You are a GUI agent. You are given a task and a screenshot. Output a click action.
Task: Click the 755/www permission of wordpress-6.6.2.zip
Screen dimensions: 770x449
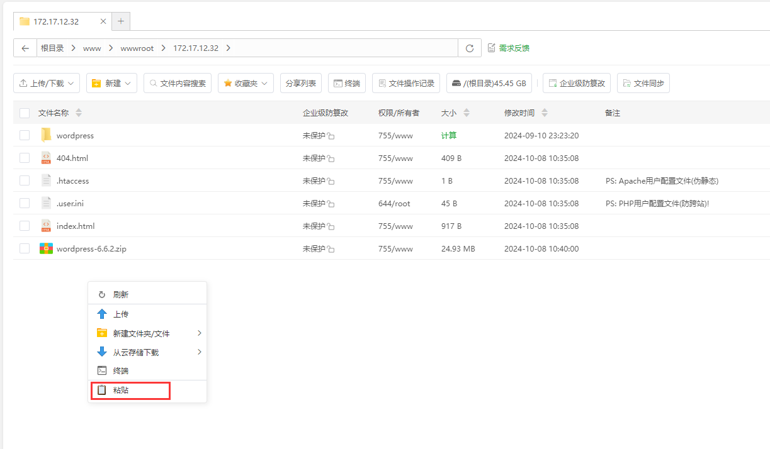coord(395,248)
